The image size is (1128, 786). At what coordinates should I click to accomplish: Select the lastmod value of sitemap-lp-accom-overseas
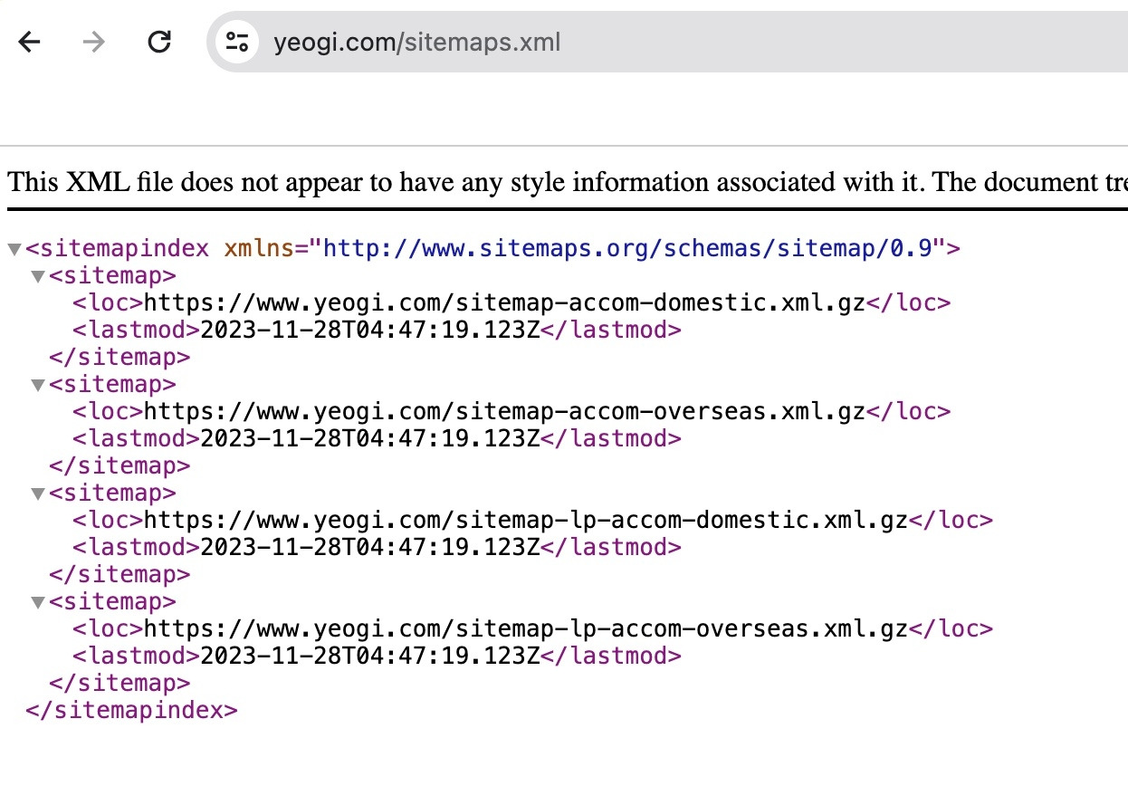tap(368, 656)
